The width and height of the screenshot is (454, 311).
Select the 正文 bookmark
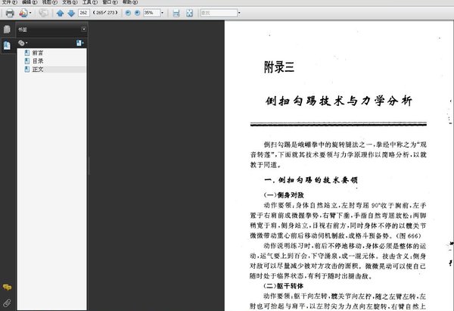[x=38, y=70]
